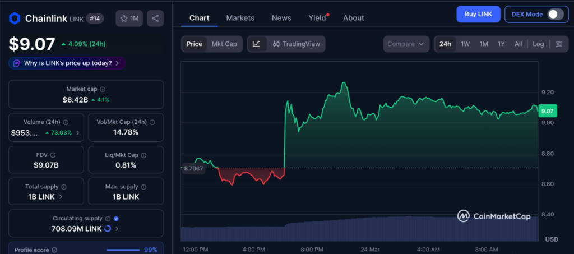Image resolution: width=574 pixels, height=254 pixels.
Task: Click the share icon button
Action: (x=155, y=19)
